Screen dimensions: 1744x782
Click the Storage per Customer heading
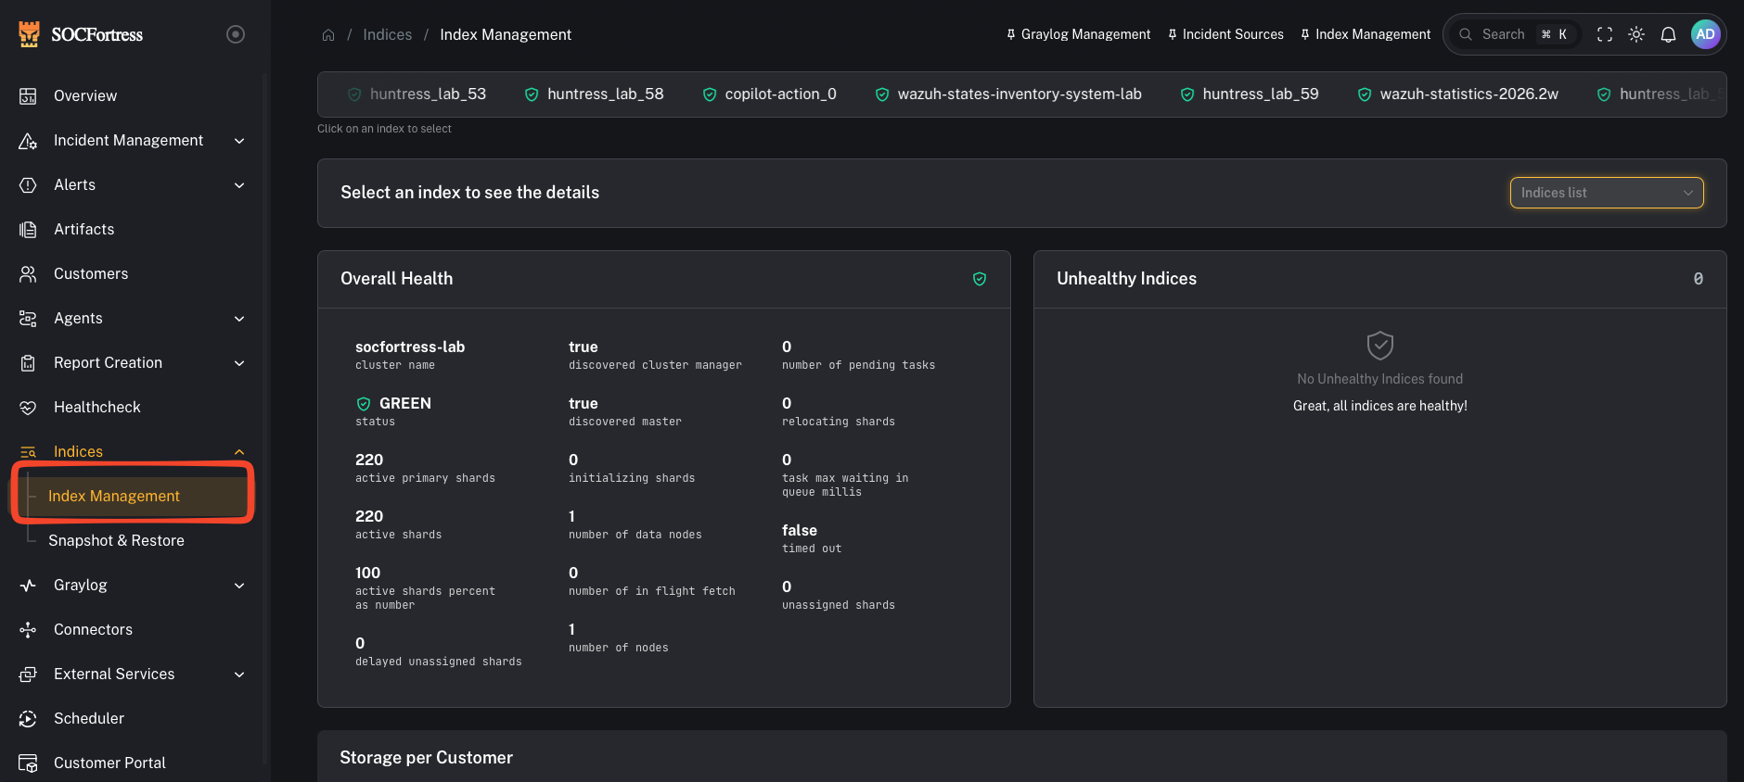(x=427, y=757)
